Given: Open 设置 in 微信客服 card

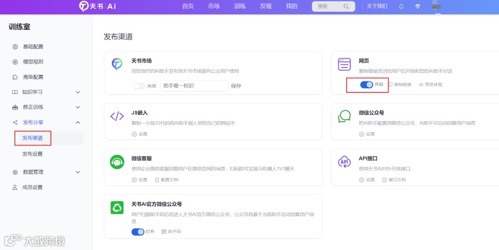Looking at the screenshot, I should tap(140, 180).
